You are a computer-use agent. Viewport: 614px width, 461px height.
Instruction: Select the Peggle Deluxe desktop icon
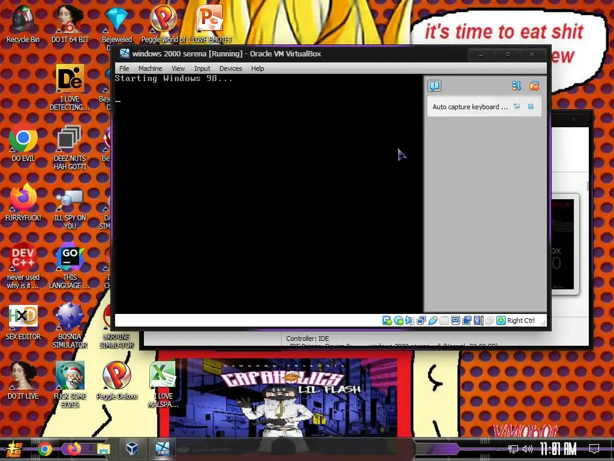(116, 380)
